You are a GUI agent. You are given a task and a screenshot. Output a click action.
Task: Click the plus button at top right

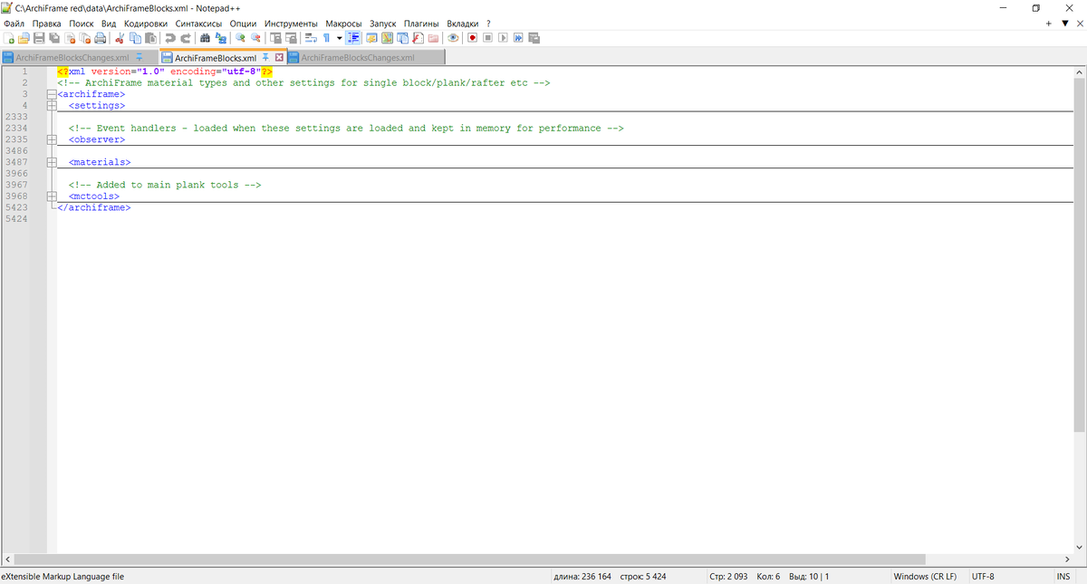pyautogui.click(x=1049, y=24)
